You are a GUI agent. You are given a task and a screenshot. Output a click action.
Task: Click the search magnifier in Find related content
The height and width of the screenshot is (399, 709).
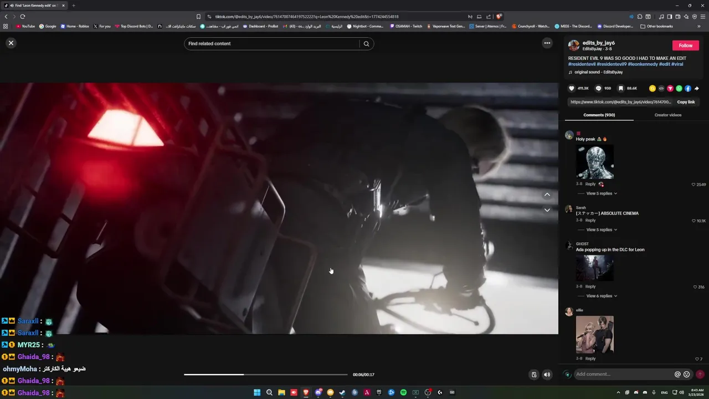point(366,44)
